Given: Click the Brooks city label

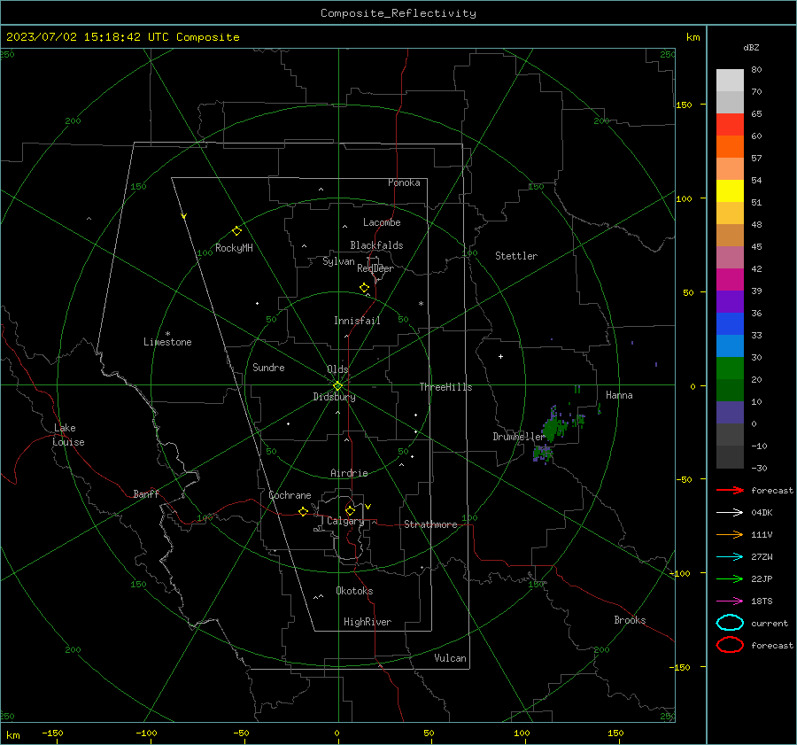Looking at the screenshot, I should coord(630,620).
